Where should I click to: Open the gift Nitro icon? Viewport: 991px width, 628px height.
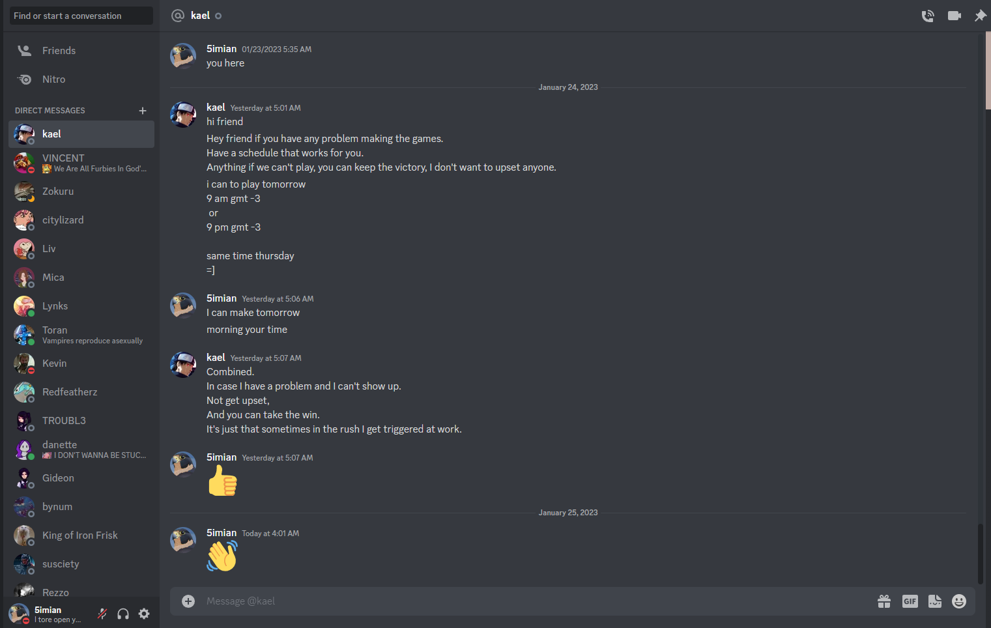pyautogui.click(x=884, y=601)
